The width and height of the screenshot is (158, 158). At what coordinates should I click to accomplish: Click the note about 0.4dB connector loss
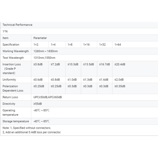coord(32,132)
